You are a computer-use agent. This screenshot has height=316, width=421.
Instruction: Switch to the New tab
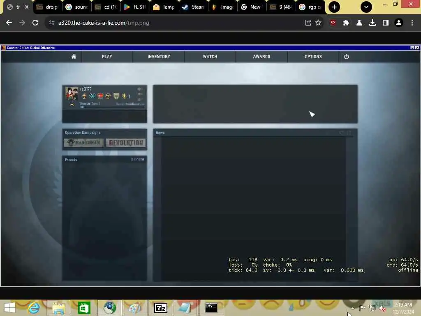[x=252, y=7]
